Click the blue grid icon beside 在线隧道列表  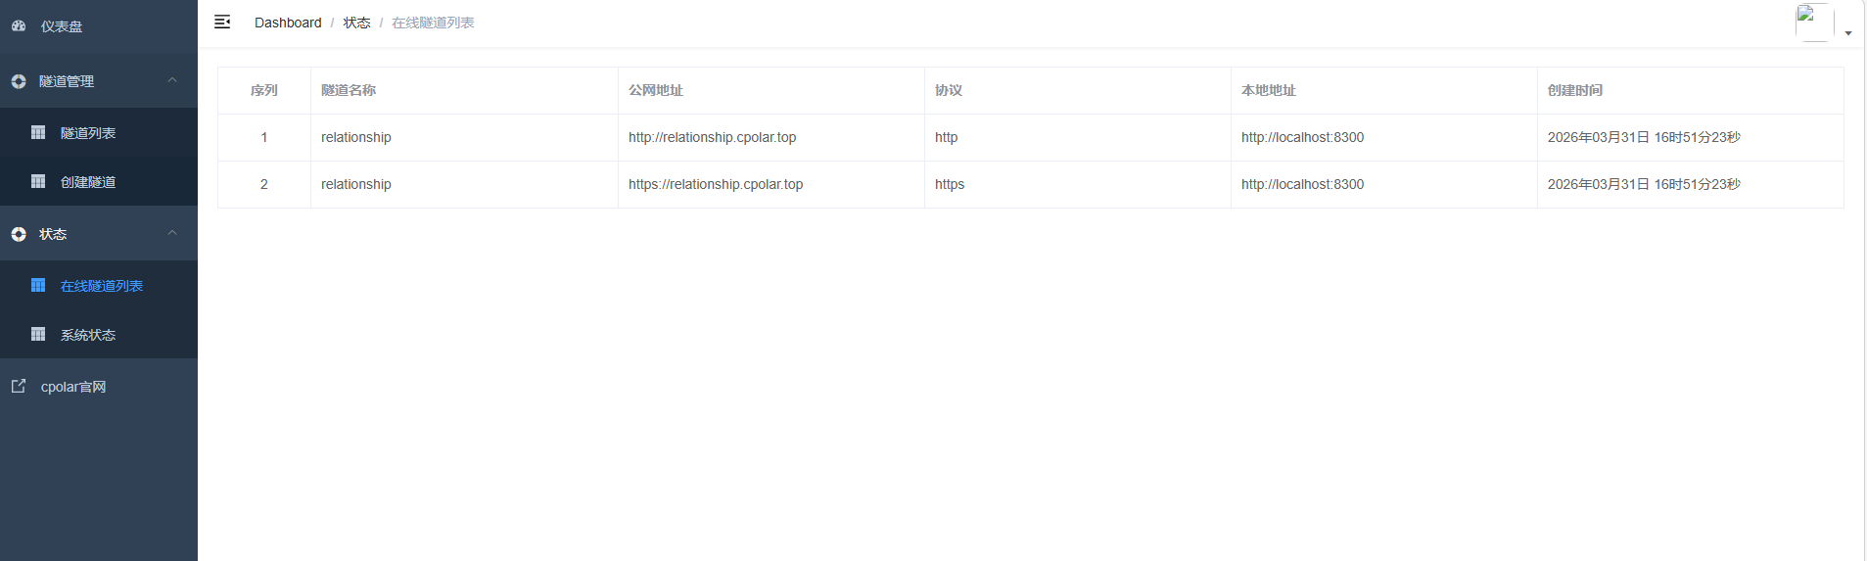tap(38, 285)
